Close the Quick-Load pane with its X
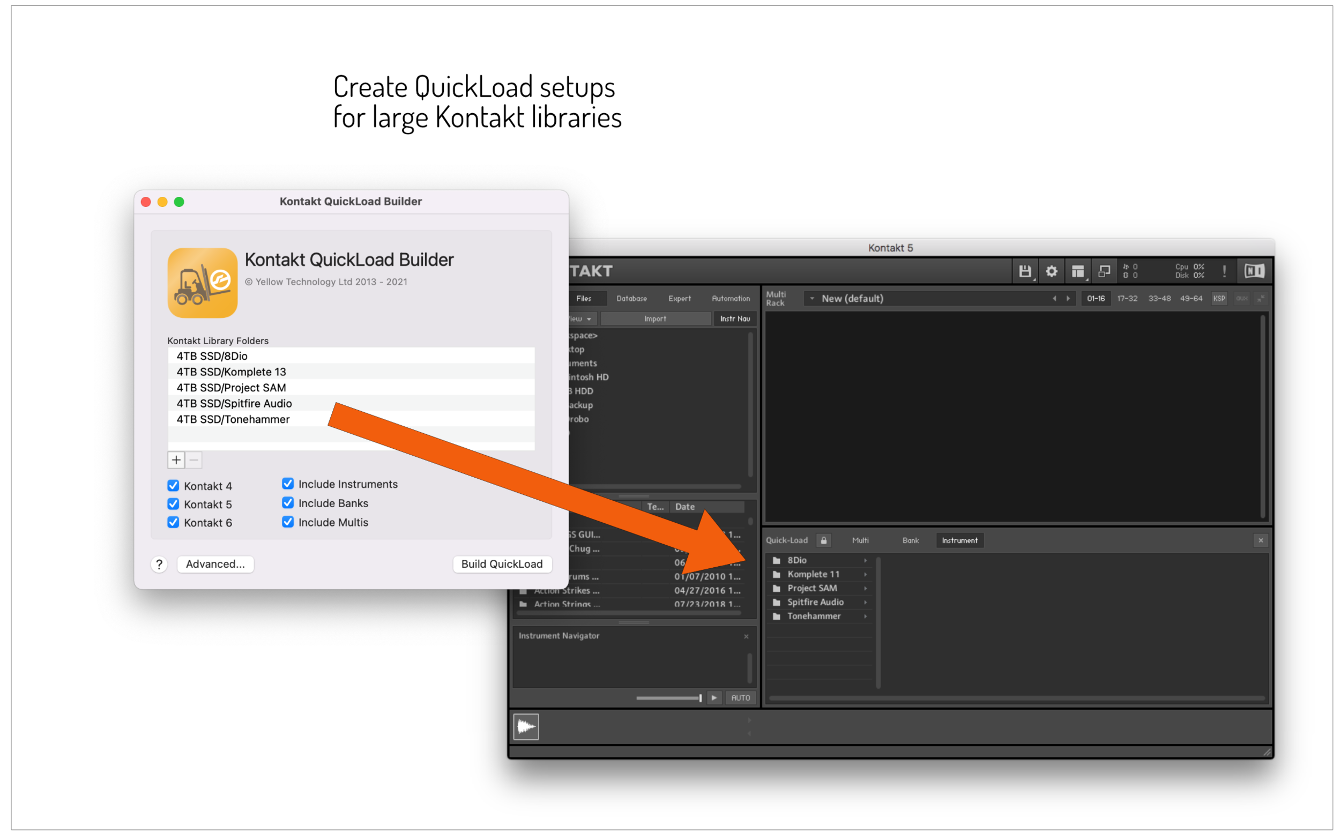Screen dimensions: 1340x838 [x=1261, y=540]
